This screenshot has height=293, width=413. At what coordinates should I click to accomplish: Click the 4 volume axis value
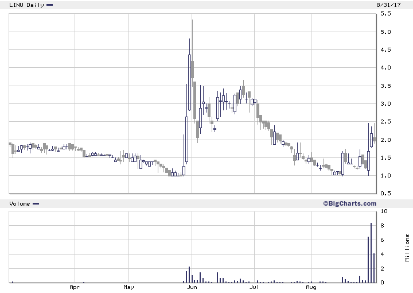(x=382, y=255)
